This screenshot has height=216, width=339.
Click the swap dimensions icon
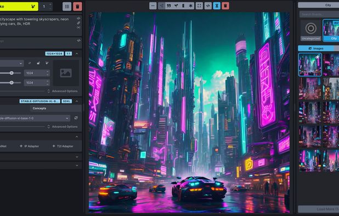(30, 63)
